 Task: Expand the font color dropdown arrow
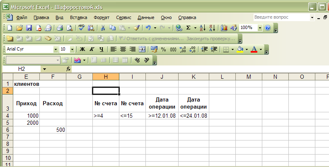pos(261,49)
